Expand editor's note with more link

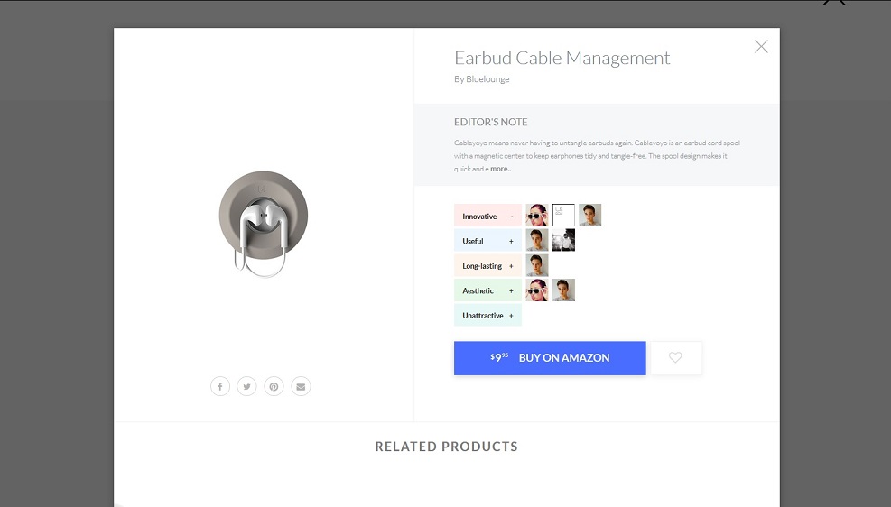(501, 169)
